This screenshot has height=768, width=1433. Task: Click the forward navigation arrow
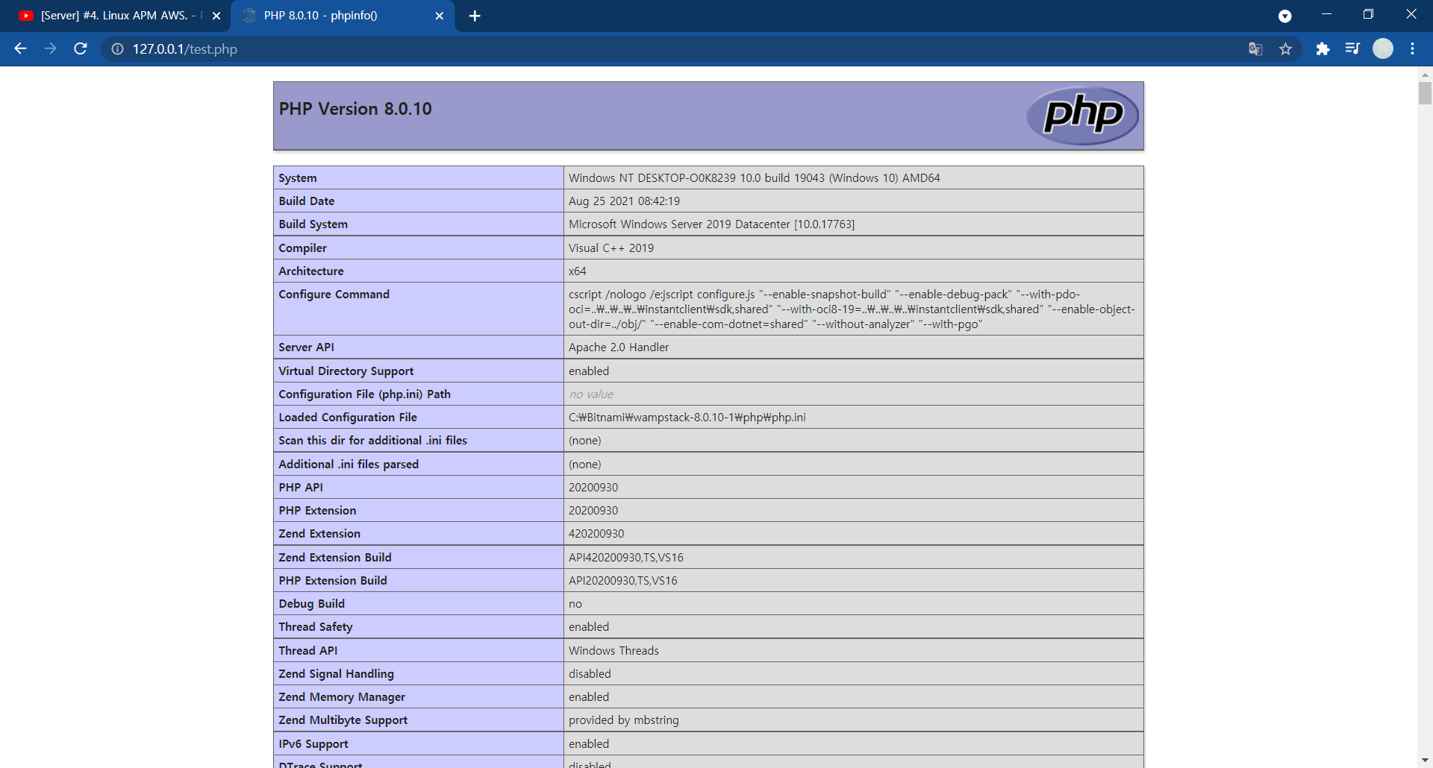coord(50,48)
